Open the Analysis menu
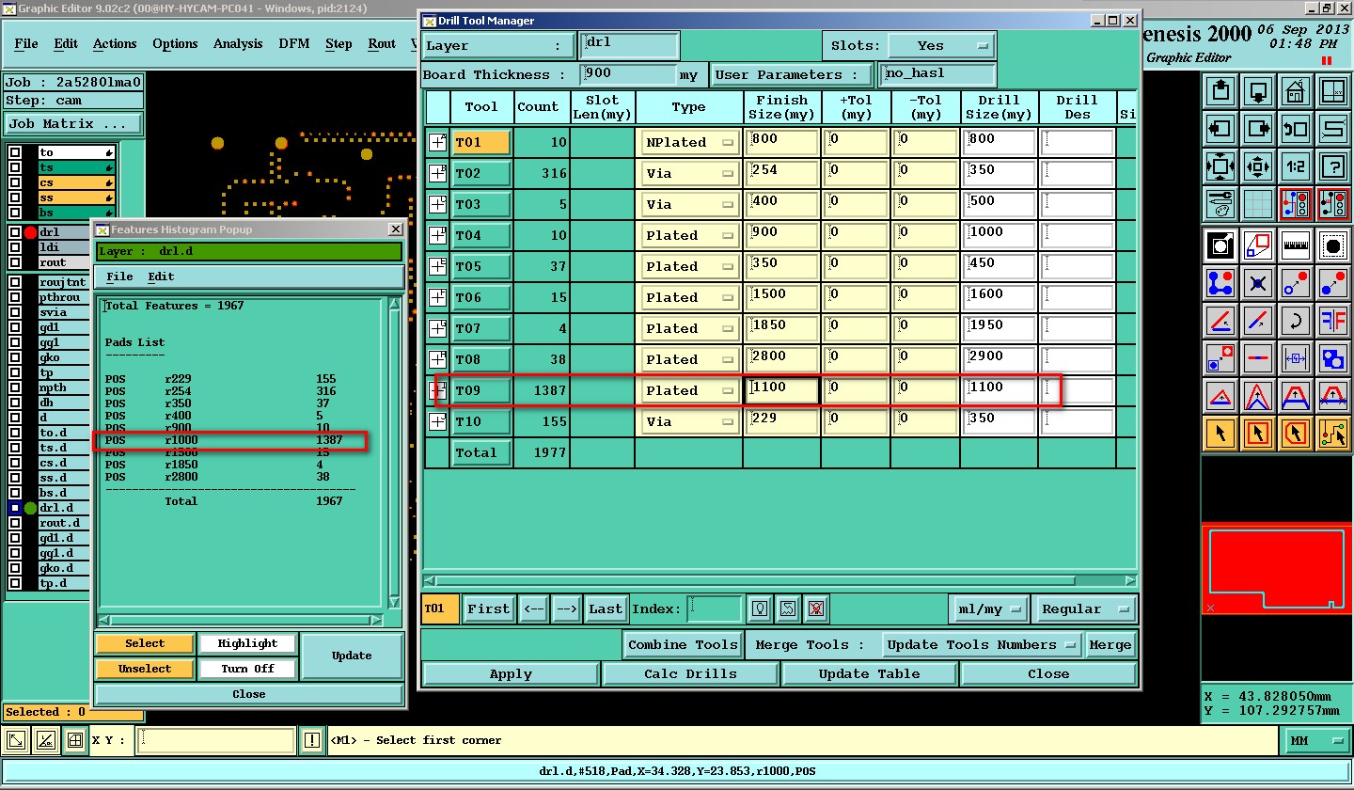 click(x=238, y=44)
